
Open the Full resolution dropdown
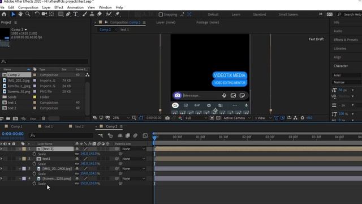tap(196, 118)
